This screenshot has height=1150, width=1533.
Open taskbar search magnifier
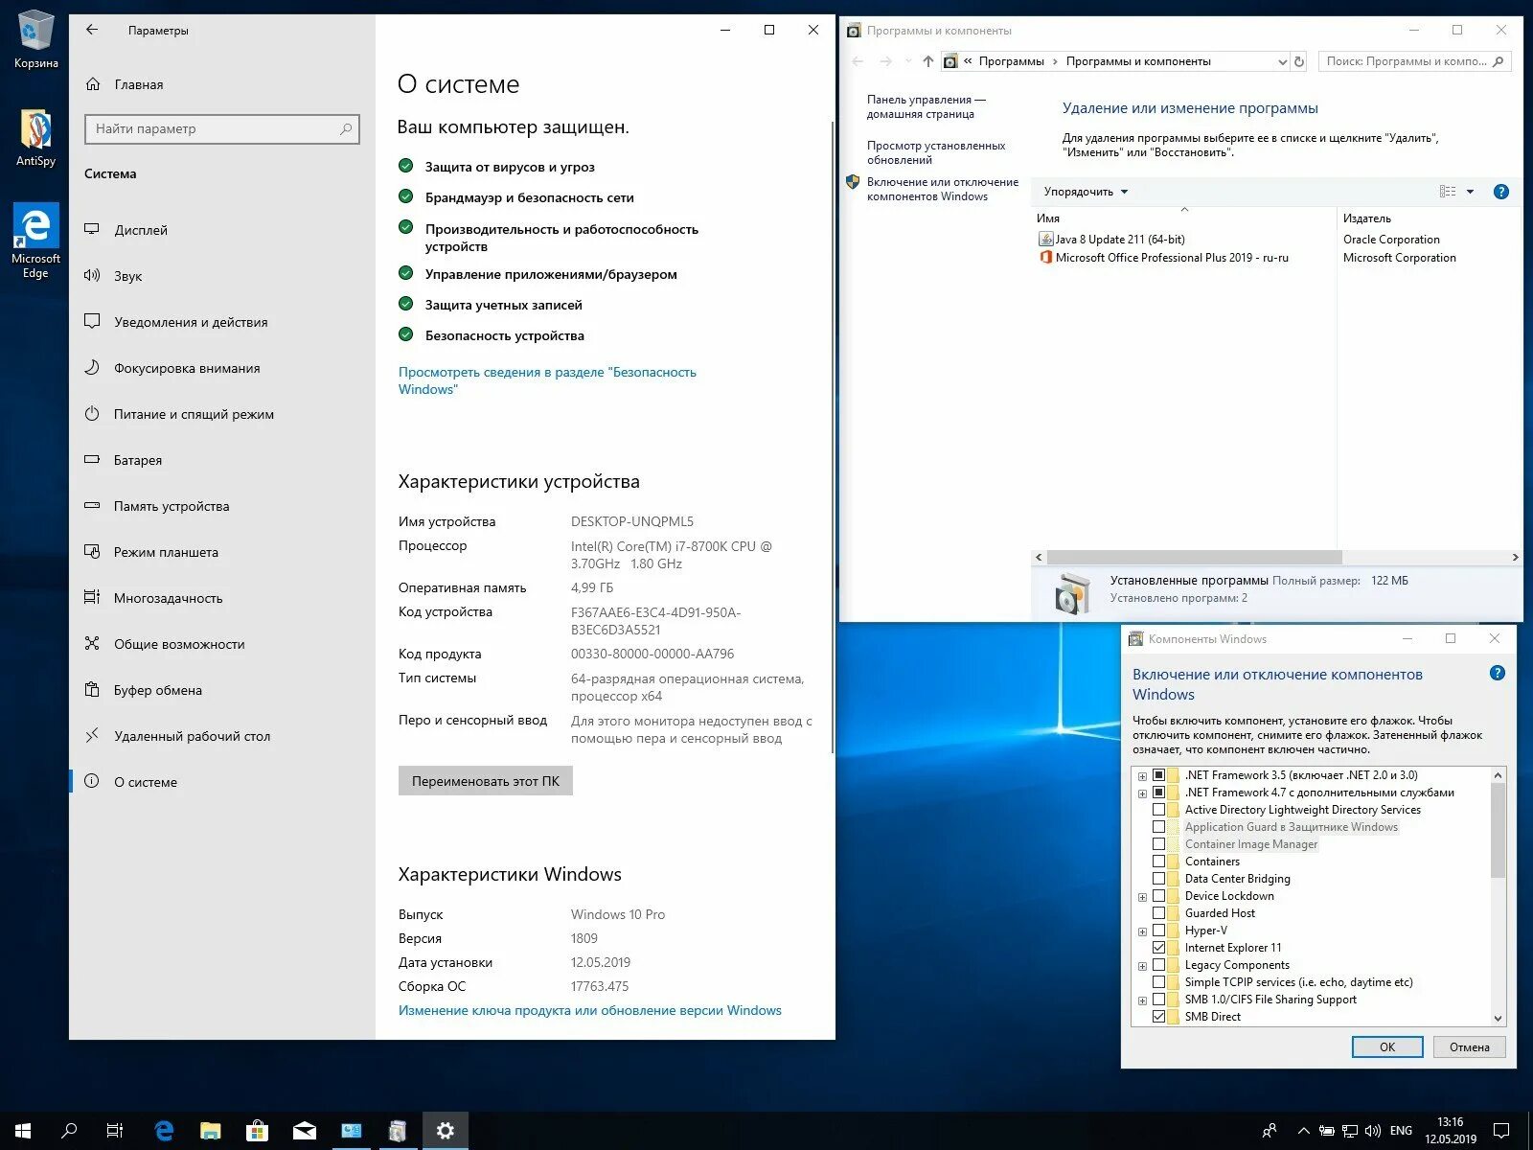[x=69, y=1131]
